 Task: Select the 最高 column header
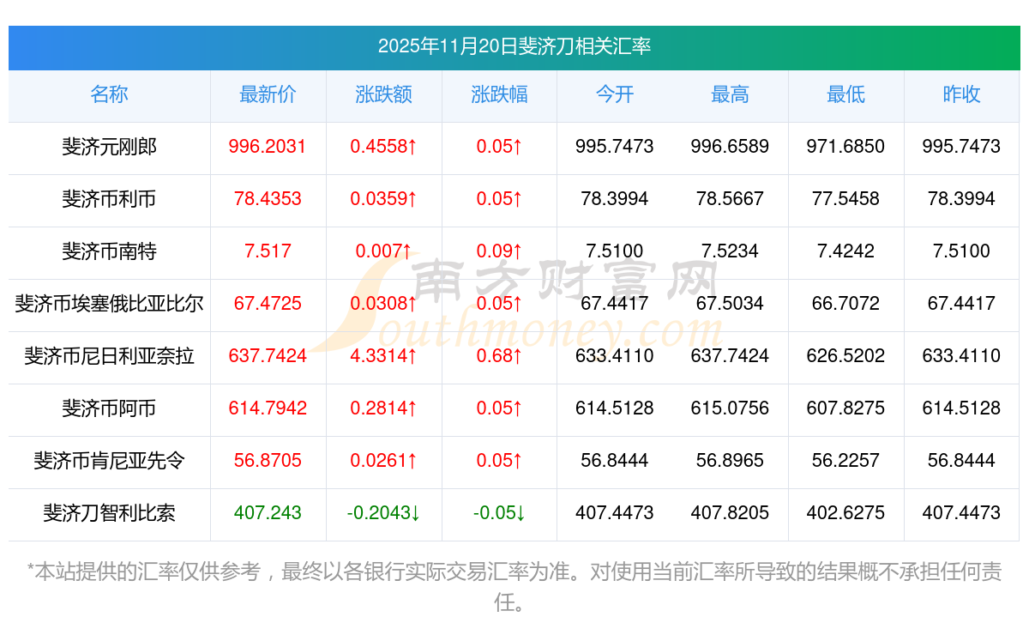pos(730,94)
